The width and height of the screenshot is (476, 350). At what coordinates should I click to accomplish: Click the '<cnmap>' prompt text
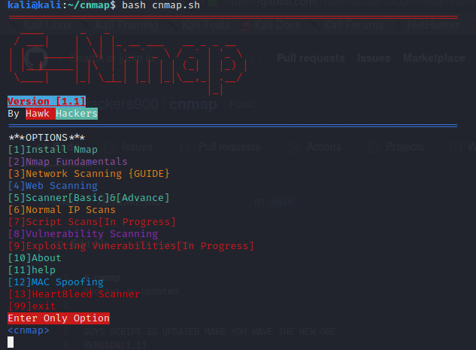29,330
